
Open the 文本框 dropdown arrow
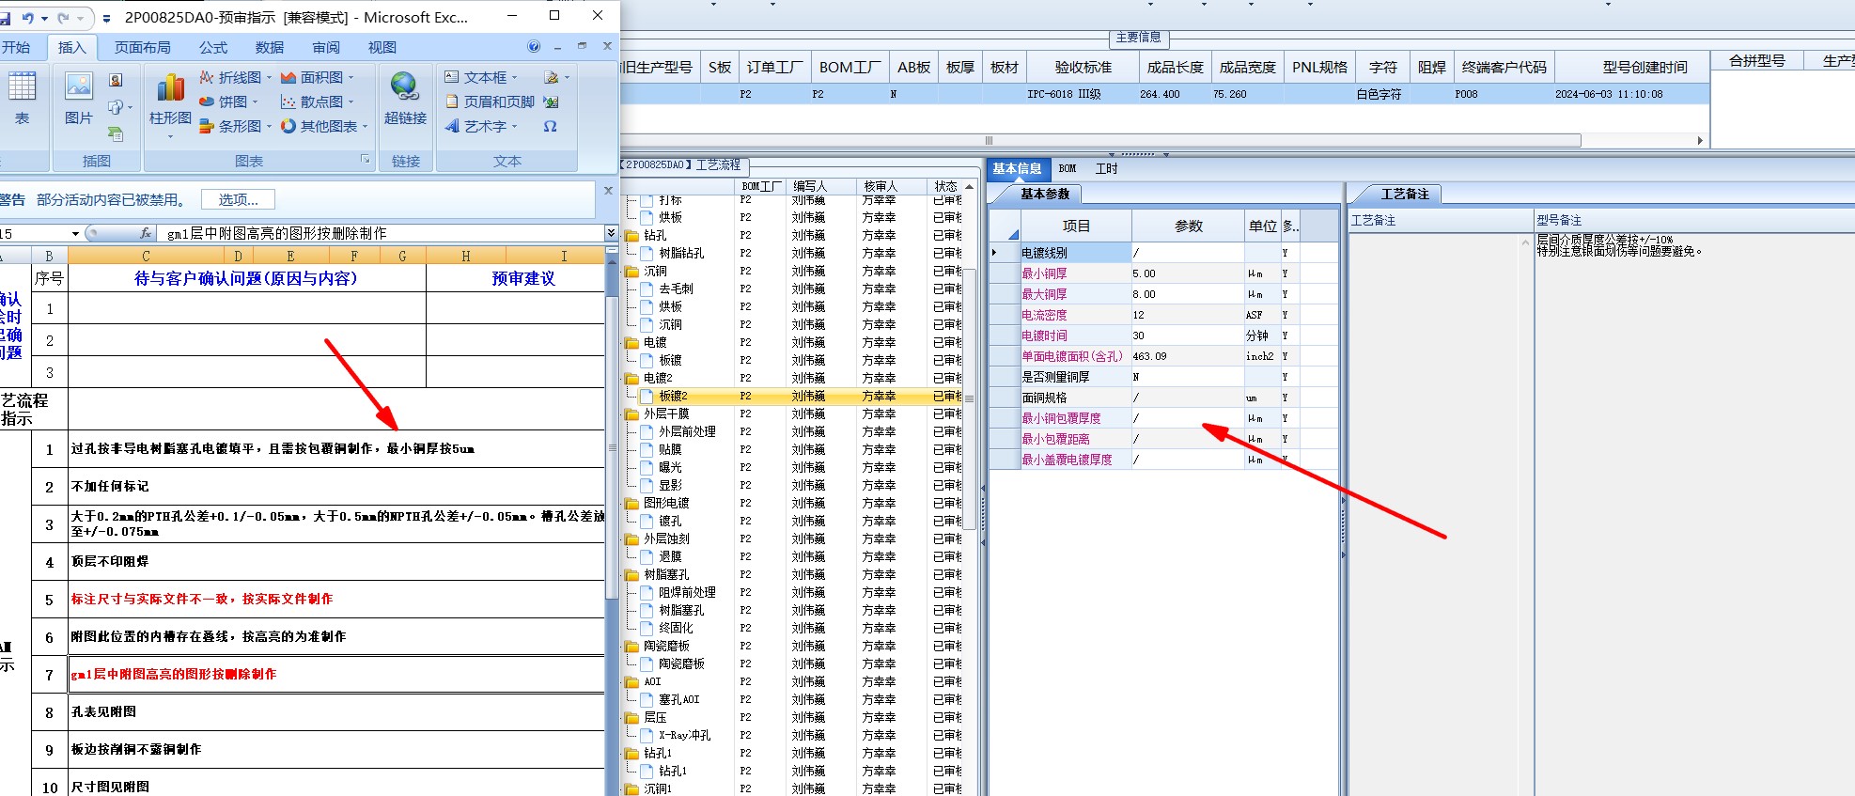515,77
